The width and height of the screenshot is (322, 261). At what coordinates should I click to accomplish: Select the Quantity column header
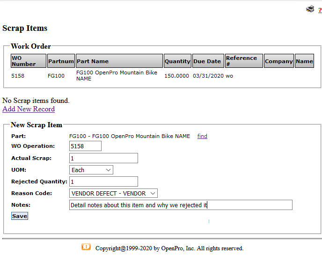(177, 61)
